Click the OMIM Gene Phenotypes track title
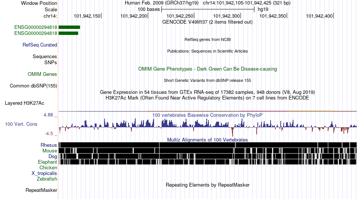Viewport: 357px width, 199px height. pyautogui.click(x=207, y=69)
